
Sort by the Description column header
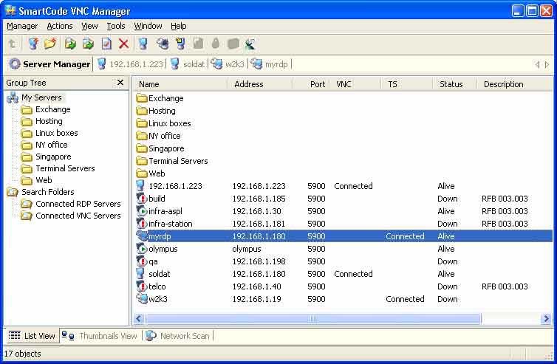pos(514,84)
